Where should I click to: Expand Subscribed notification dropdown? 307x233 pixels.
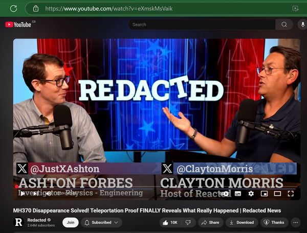tap(101, 222)
